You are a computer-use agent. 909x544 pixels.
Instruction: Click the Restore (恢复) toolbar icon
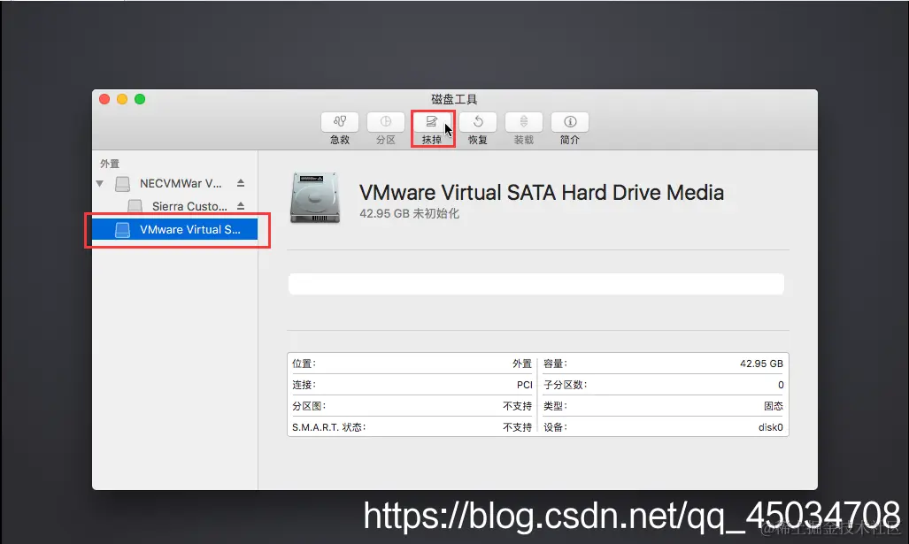478,122
